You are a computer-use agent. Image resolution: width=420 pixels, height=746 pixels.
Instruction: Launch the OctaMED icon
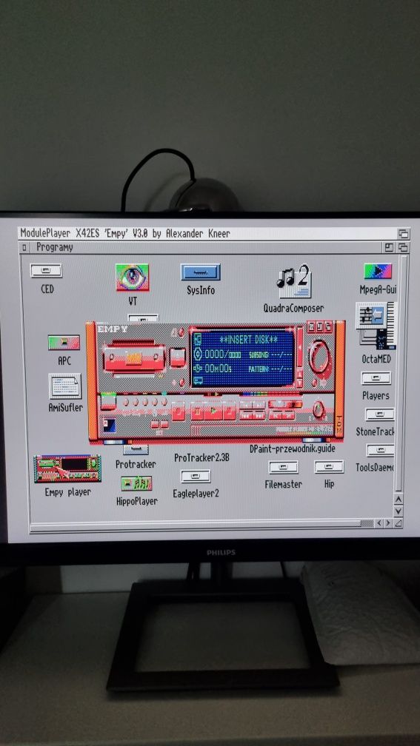[x=376, y=326]
